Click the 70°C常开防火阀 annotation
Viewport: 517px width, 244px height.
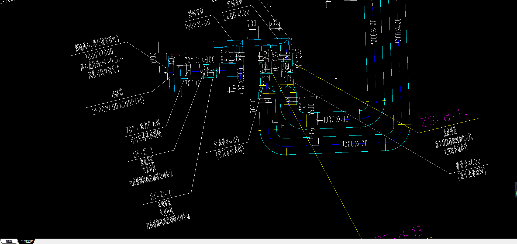pos(143,126)
